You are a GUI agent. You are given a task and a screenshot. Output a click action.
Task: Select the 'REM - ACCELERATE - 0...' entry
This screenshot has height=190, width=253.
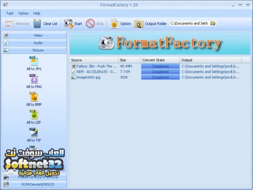(x=96, y=72)
